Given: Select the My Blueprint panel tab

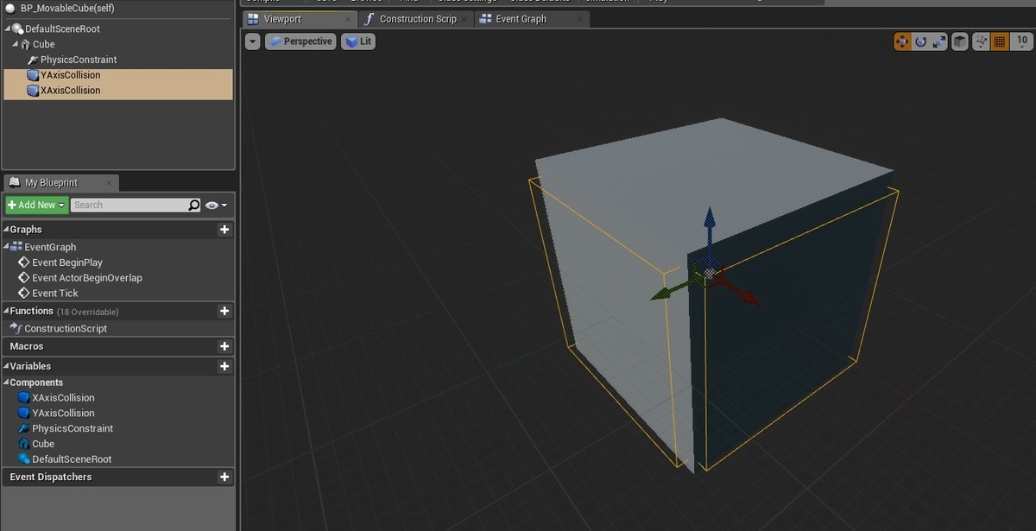Looking at the screenshot, I should pyautogui.click(x=50, y=183).
